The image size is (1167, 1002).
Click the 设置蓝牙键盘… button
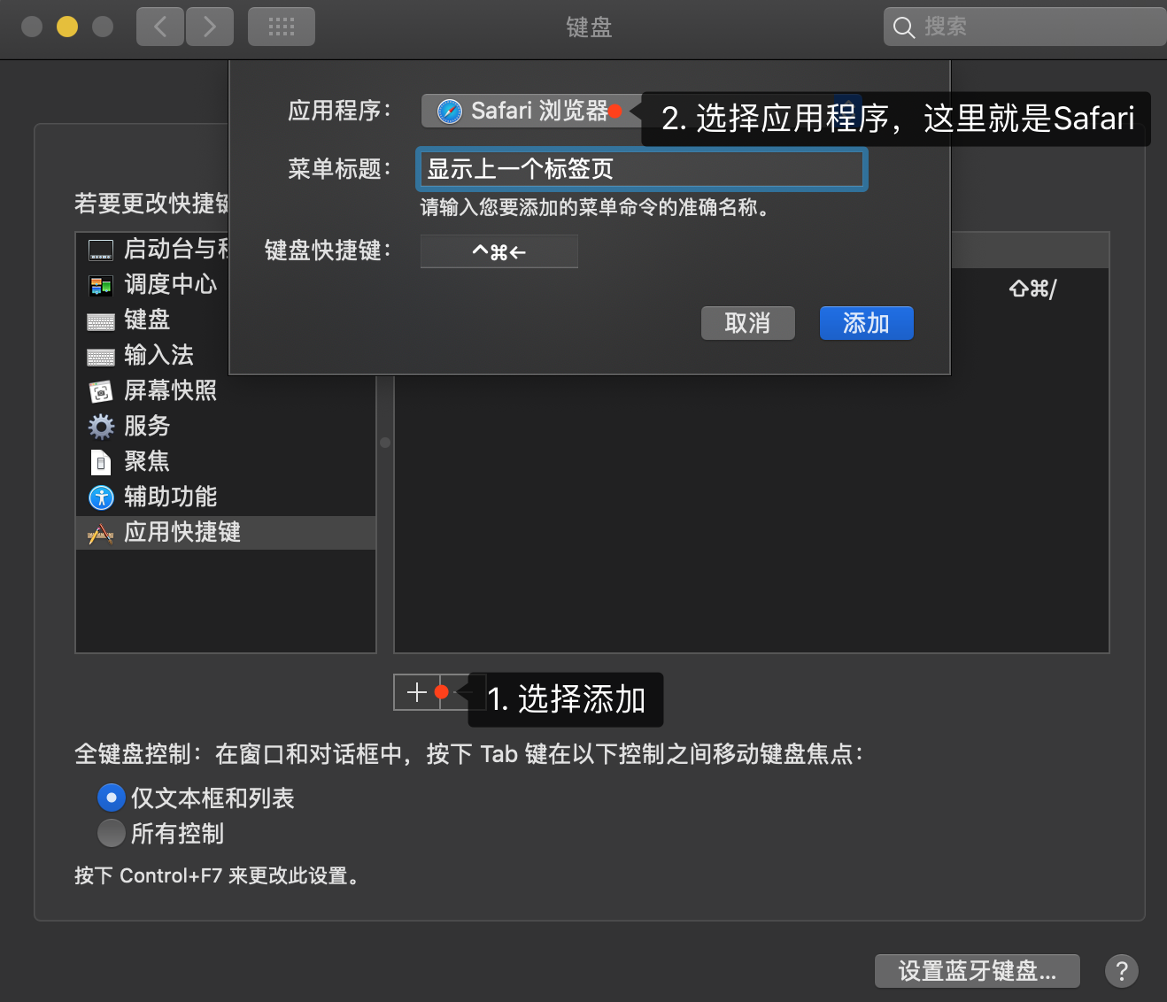pyautogui.click(x=978, y=971)
